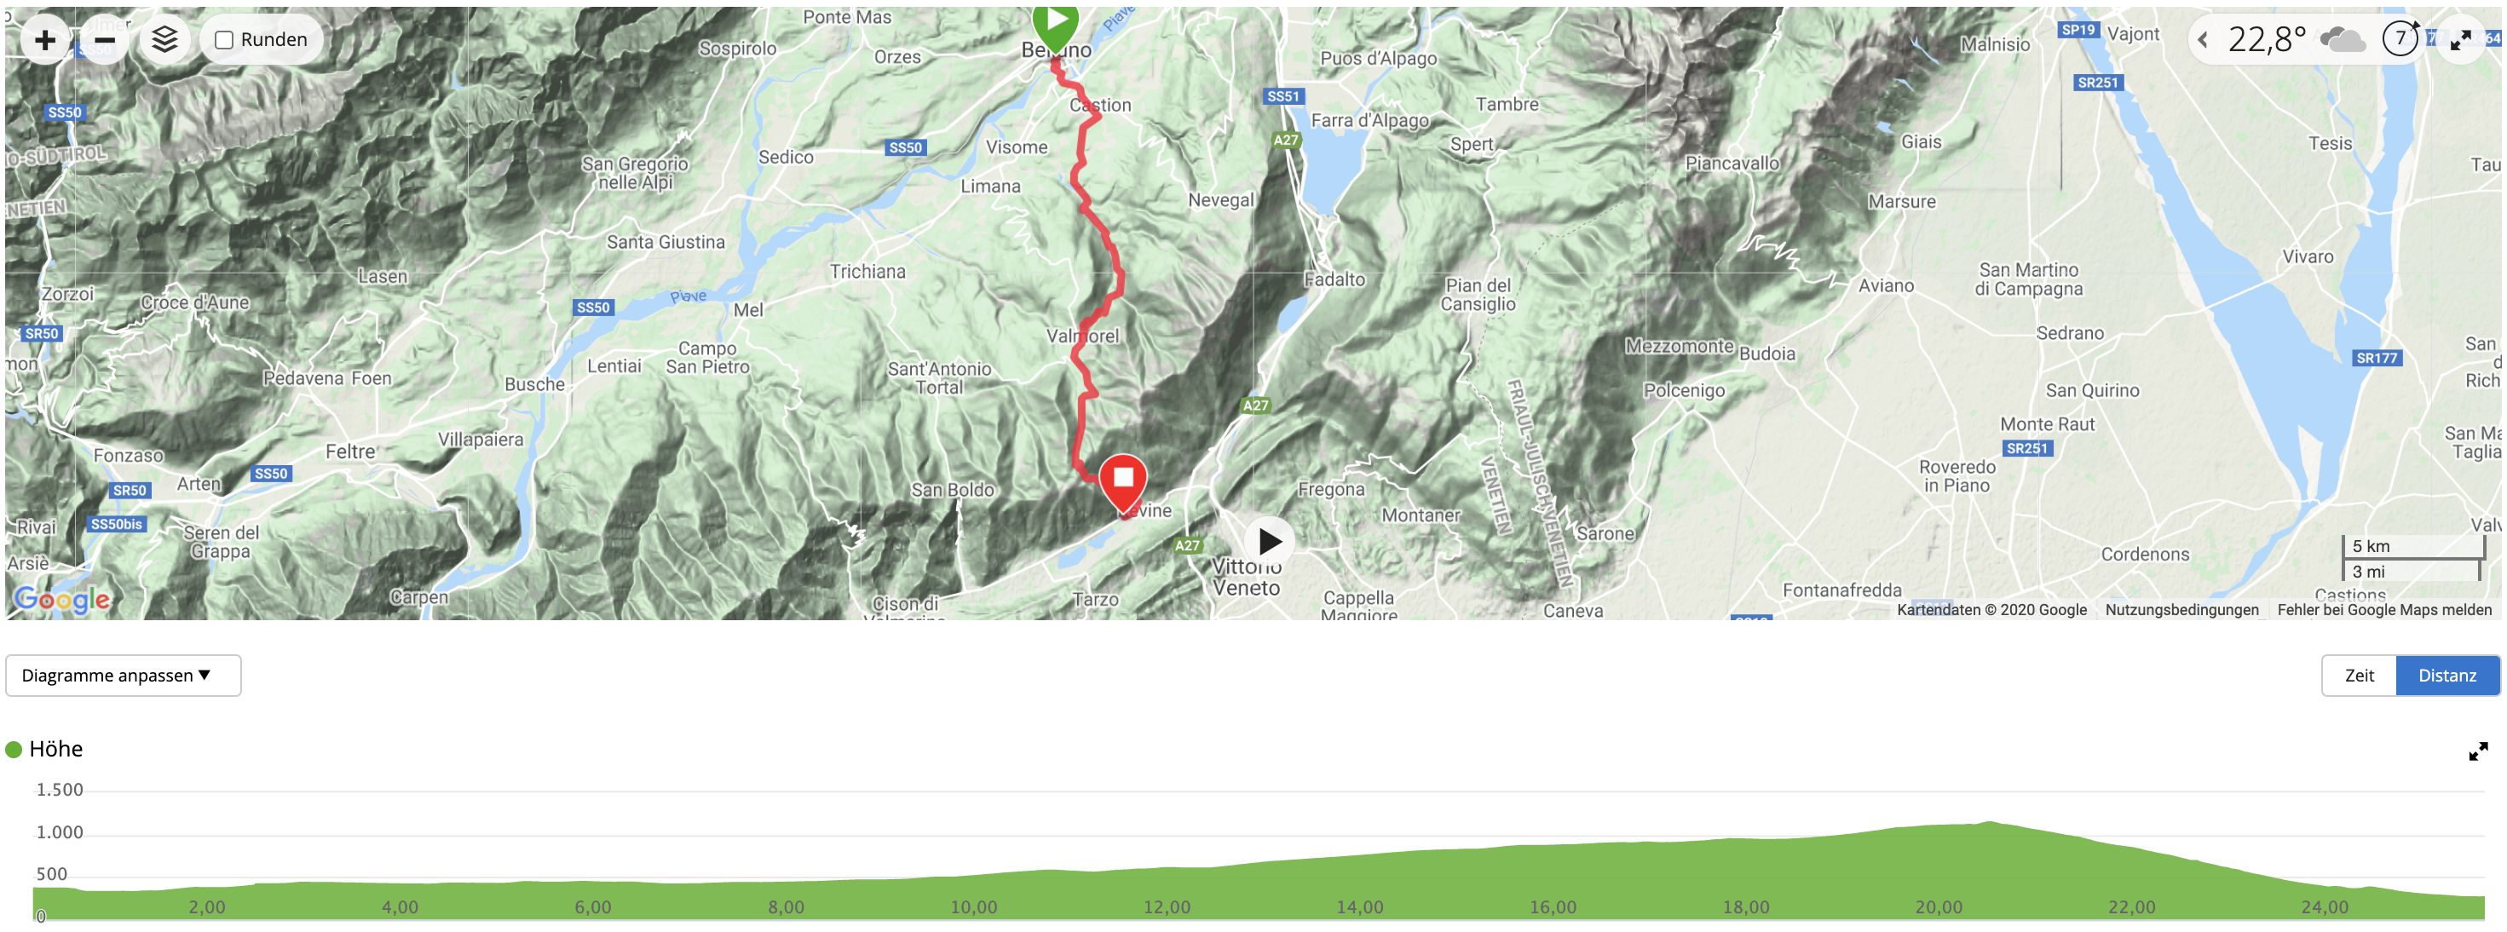
Task: Expand the Höhe chart to fullscreen
Action: click(x=2478, y=751)
